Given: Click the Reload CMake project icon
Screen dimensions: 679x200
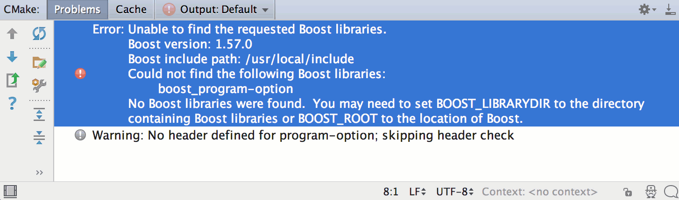Looking at the screenshot, I should pyautogui.click(x=39, y=33).
